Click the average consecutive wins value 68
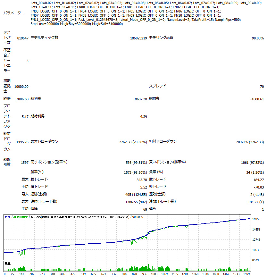 (145, 210)
